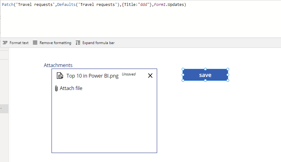
Task: Select the highlighted gray item in left panel
Action: tap(4, 109)
